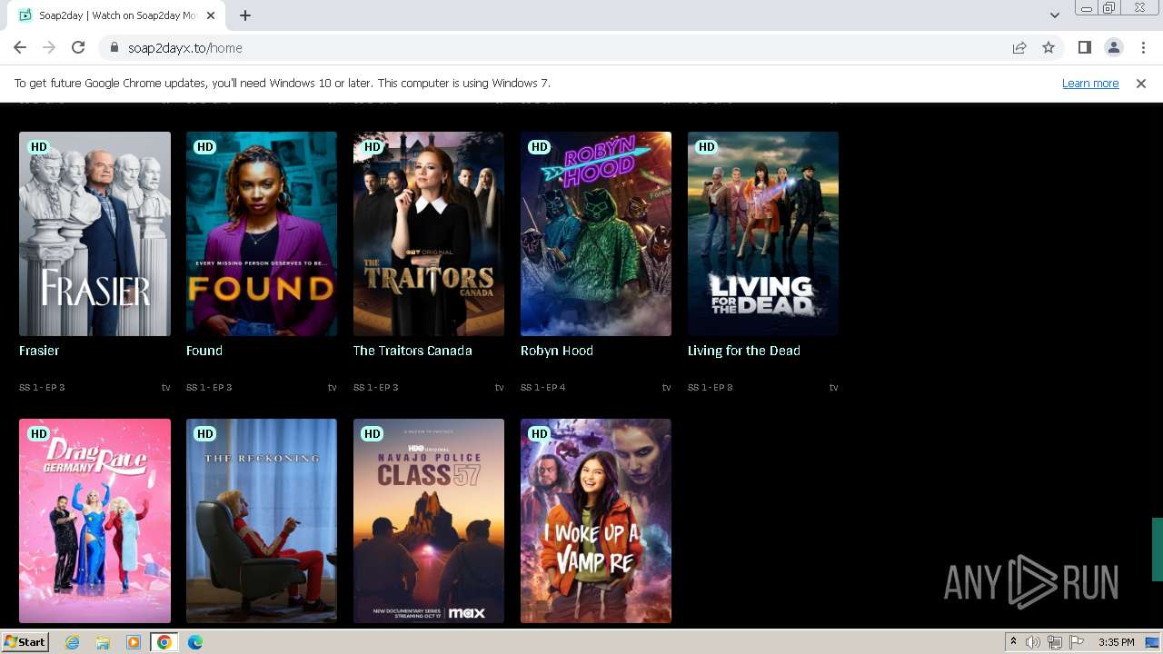Screen dimensions: 1163x654
Task: Click the Found title link
Action: [x=204, y=351]
